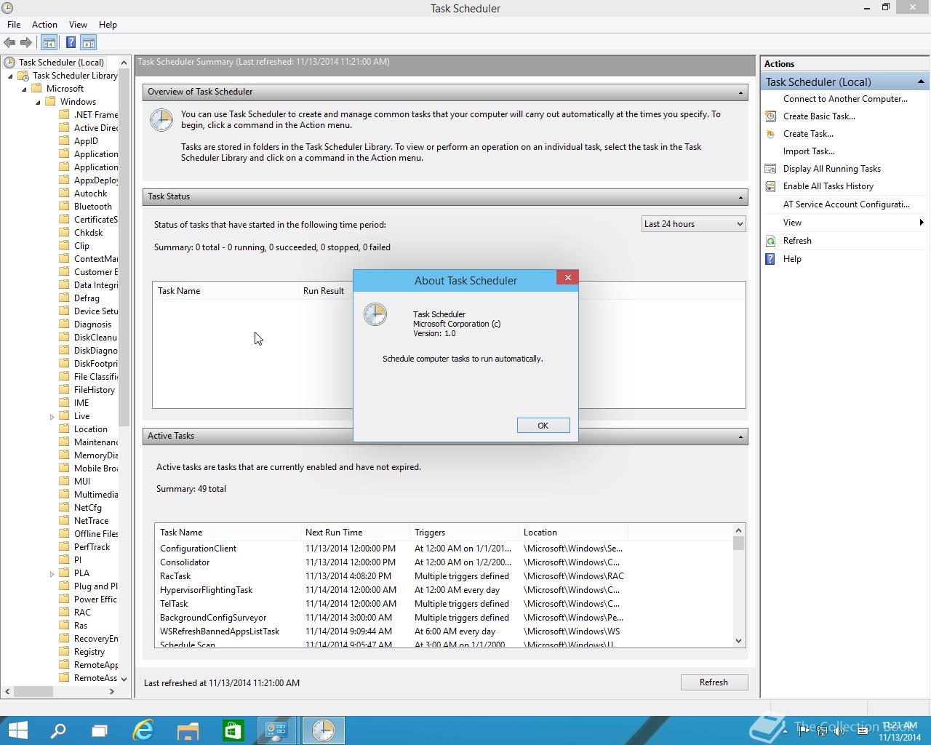Open Internet Explorer from the taskbar
This screenshot has width=931, height=745.
coord(144,730)
